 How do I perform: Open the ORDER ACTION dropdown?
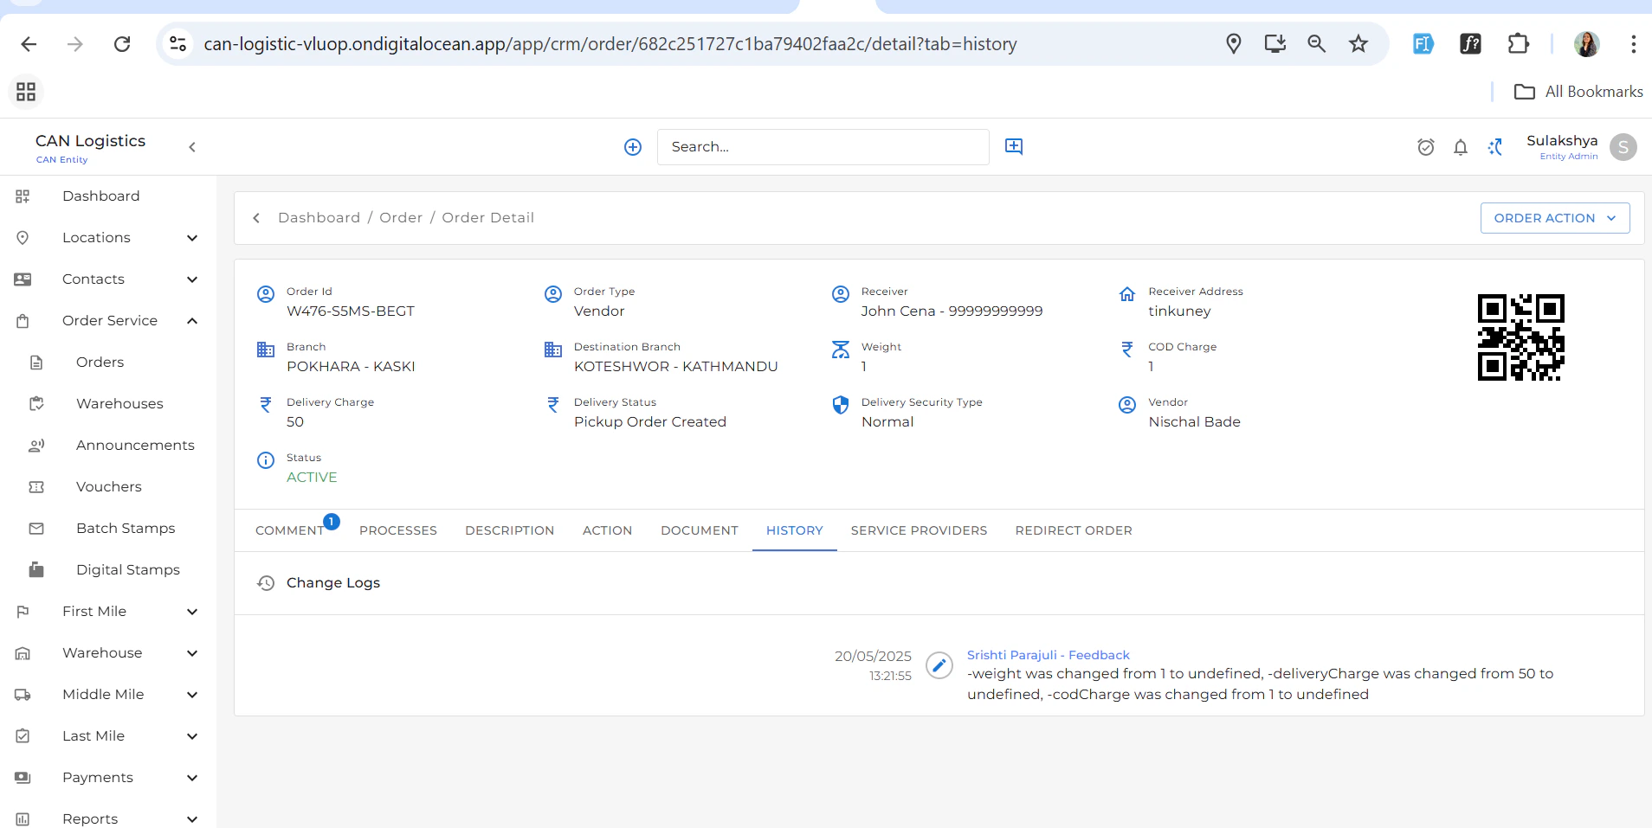pyautogui.click(x=1555, y=218)
